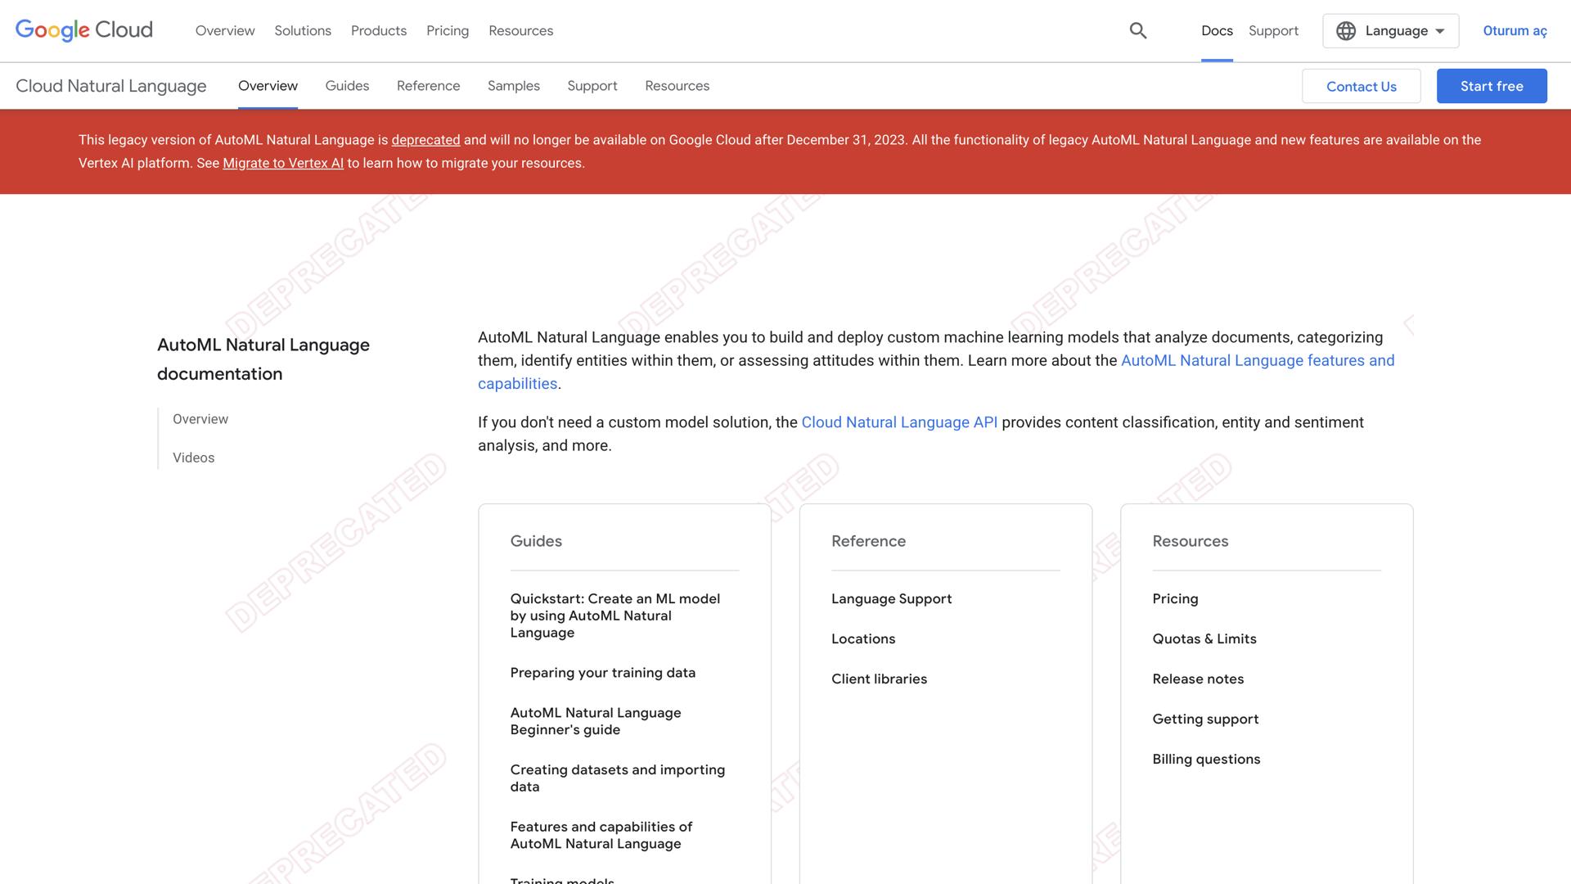Open Quotas & Limits resource link

click(x=1204, y=638)
